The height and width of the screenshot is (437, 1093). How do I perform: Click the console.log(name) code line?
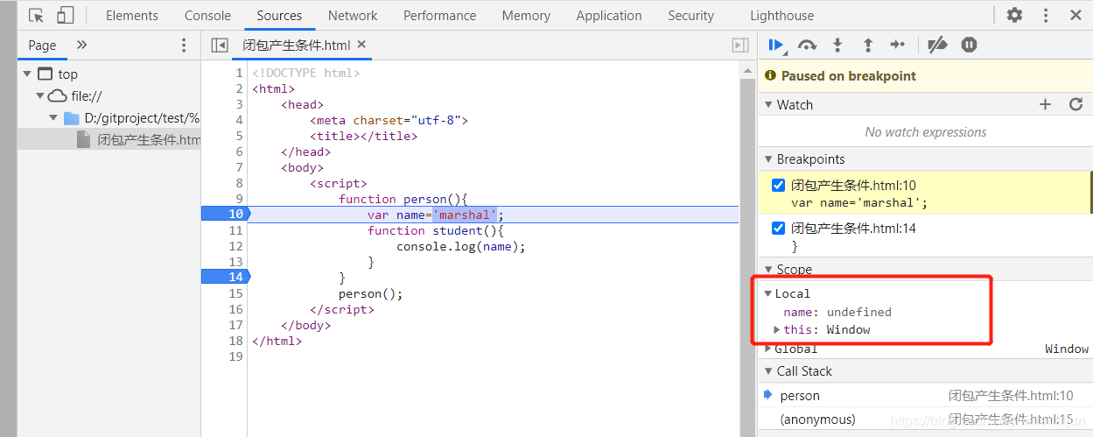(x=461, y=246)
